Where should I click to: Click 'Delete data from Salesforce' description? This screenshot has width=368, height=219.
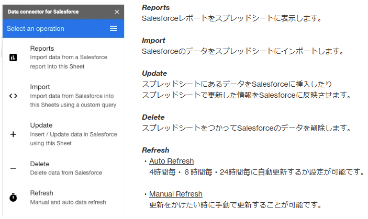66,172
